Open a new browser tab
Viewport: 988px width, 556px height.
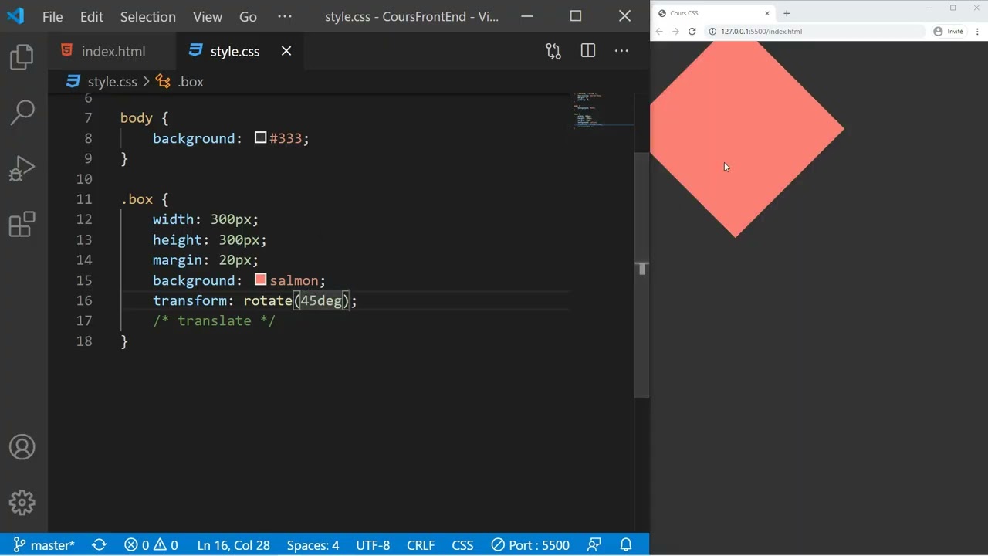(x=787, y=13)
